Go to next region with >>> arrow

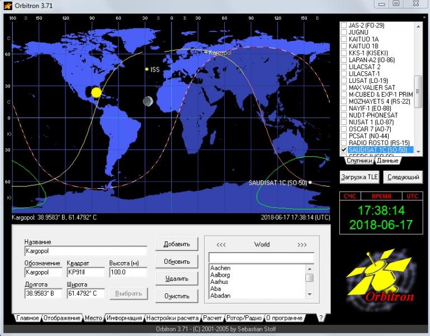(302, 245)
